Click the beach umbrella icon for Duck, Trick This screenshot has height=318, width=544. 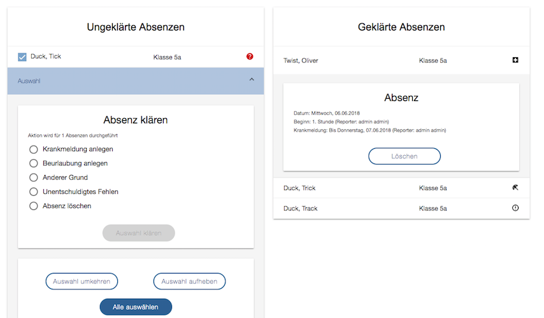click(515, 188)
